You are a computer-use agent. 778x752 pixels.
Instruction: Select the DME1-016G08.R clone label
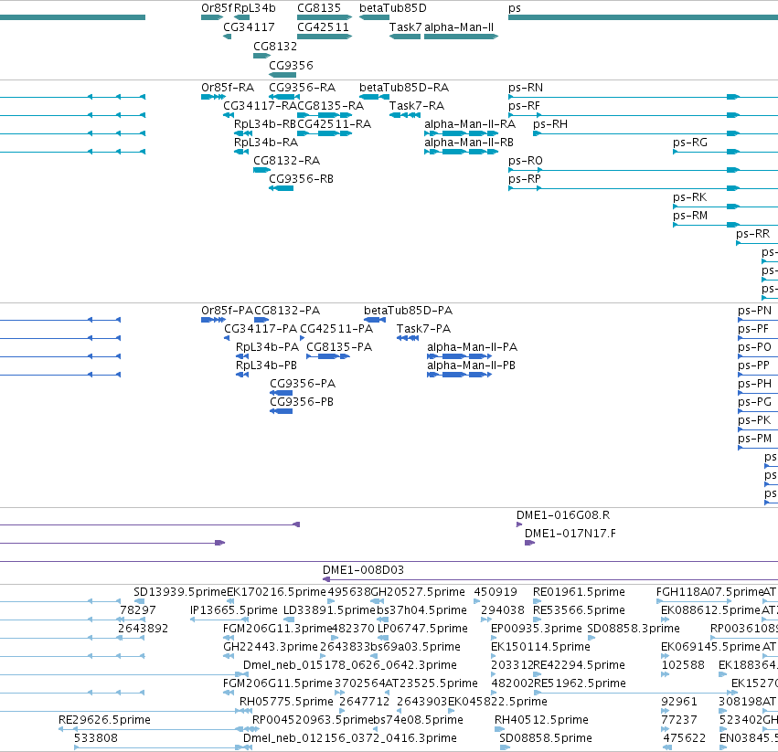[563, 515]
